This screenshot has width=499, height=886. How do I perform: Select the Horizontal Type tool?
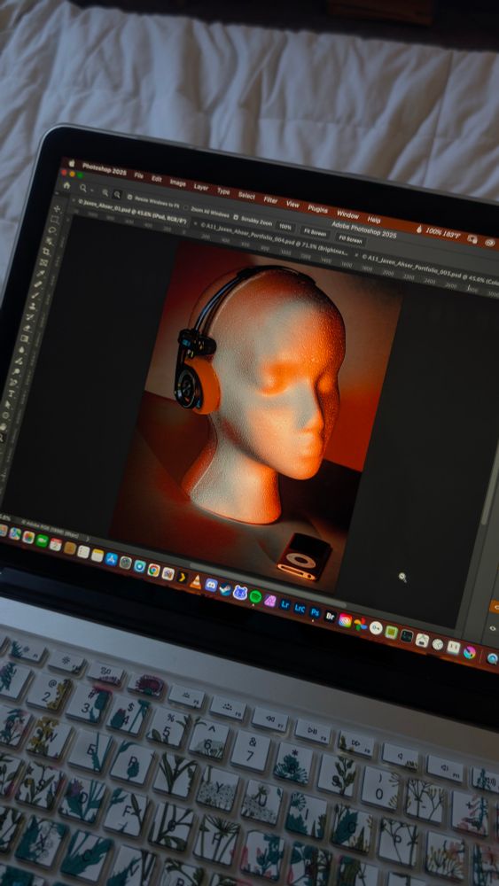coord(11,393)
